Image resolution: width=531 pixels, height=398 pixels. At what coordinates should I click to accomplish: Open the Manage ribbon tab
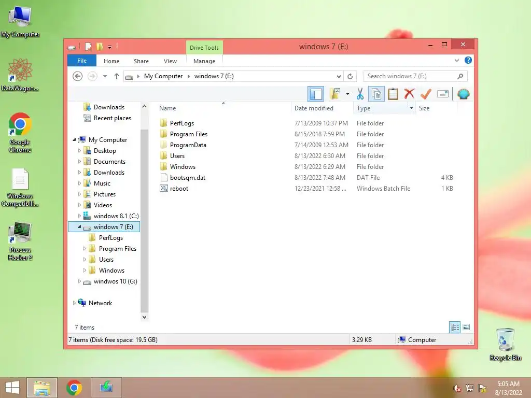204,61
